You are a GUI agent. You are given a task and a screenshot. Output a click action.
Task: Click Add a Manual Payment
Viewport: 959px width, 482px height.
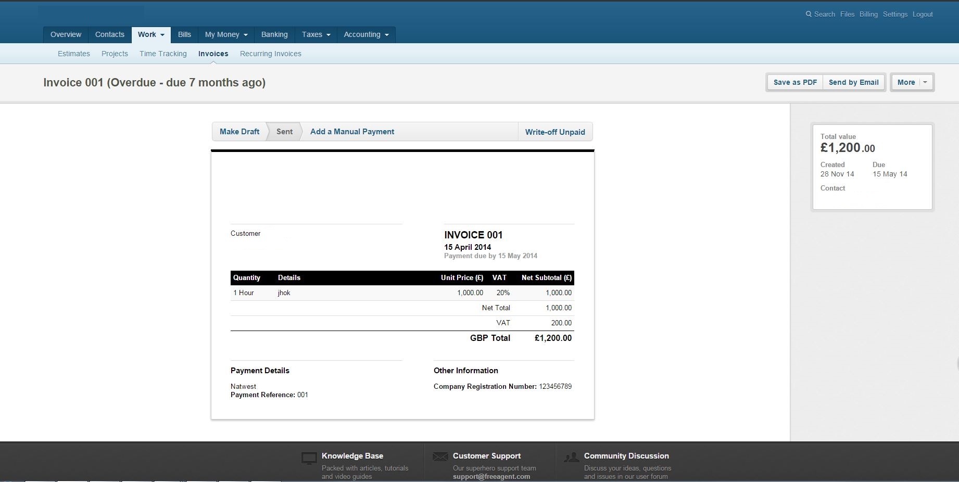[x=352, y=132]
